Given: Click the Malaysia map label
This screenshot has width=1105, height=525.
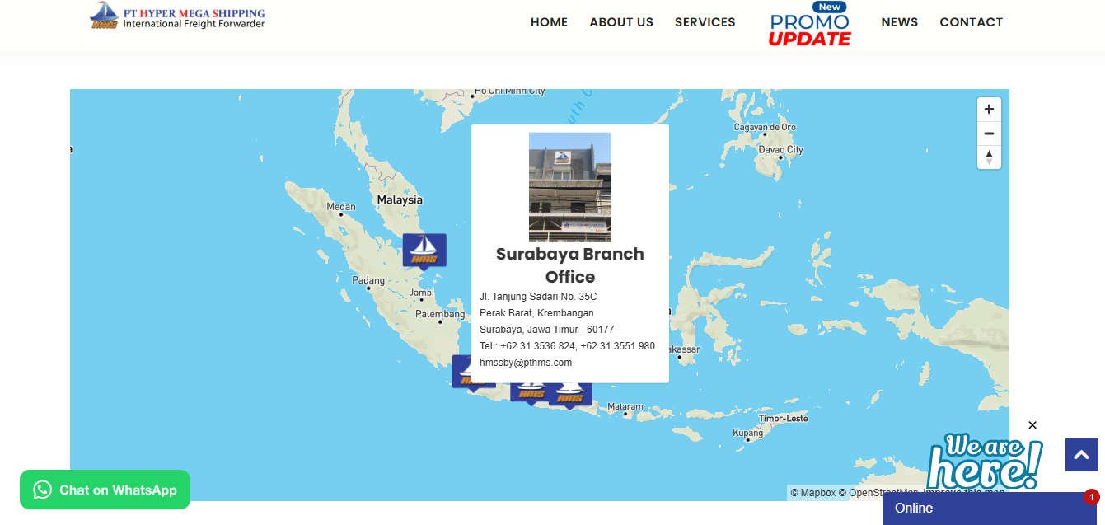Looking at the screenshot, I should point(400,199).
